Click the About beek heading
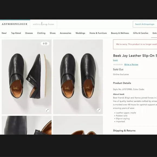This screenshot has height=157, width=157. tap(119, 94)
